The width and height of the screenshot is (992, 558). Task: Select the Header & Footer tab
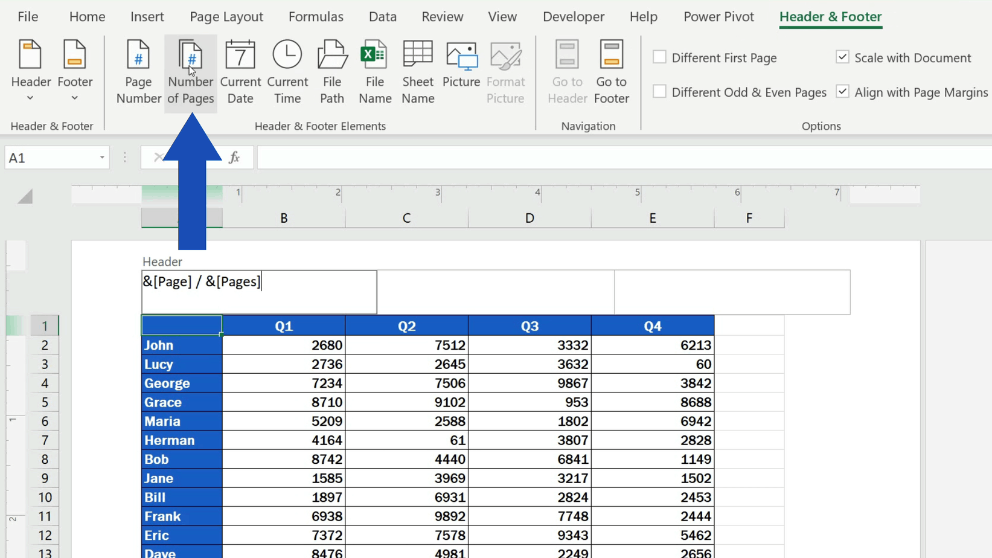pyautogui.click(x=831, y=17)
